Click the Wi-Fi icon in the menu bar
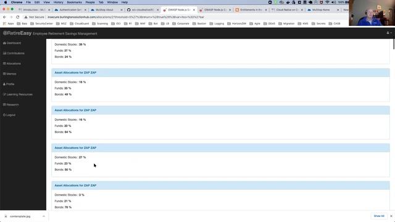 [x=327, y=2]
